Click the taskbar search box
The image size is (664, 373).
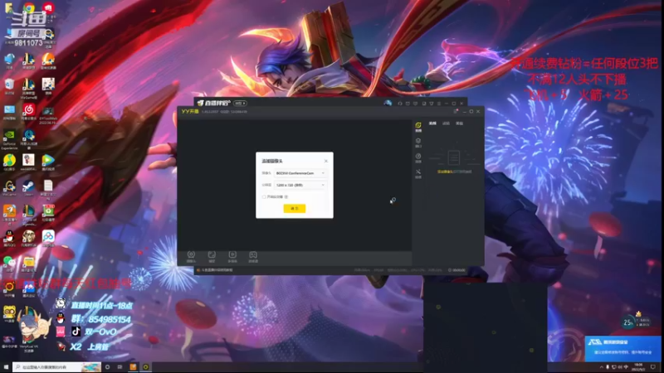coord(56,367)
